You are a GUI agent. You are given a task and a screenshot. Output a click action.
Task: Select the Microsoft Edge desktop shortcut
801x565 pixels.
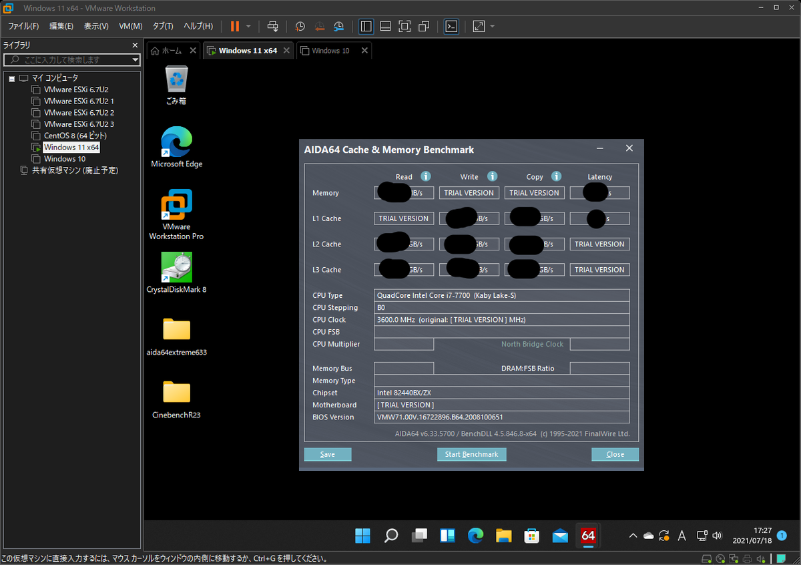click(x=176, y=146)
